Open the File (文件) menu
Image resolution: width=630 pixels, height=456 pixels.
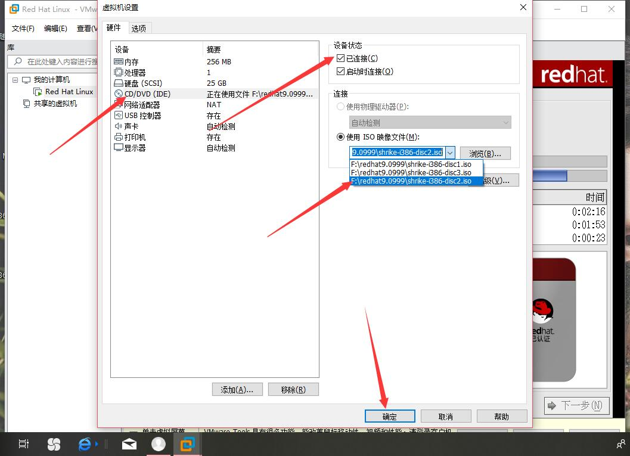point(23,29)
